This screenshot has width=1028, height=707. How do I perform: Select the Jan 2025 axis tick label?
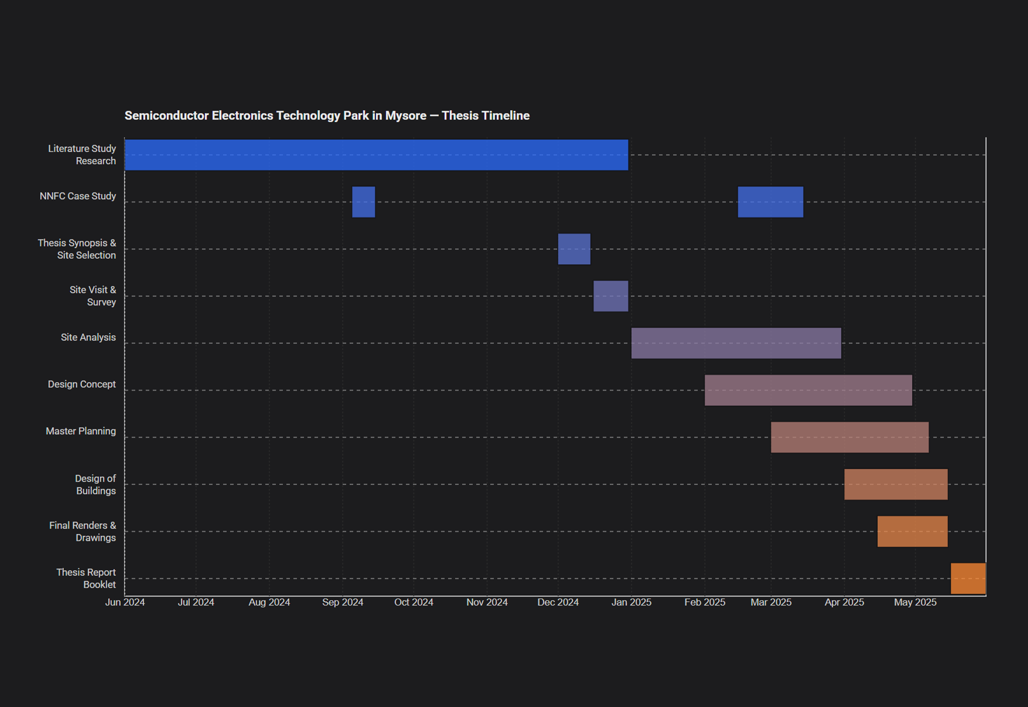[x=632, y=603]
